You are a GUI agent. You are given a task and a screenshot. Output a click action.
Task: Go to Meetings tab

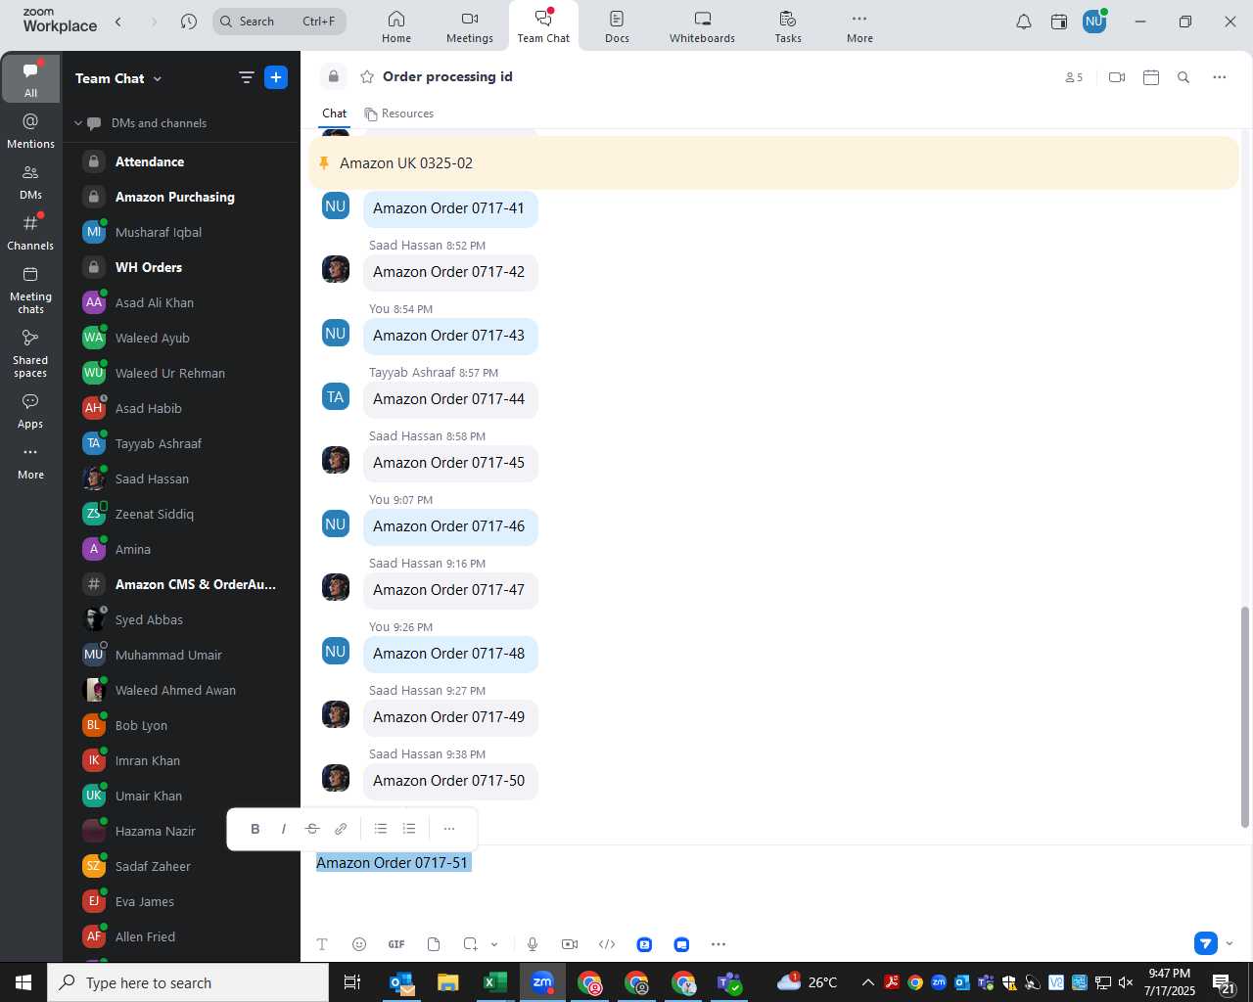point(470,26)
